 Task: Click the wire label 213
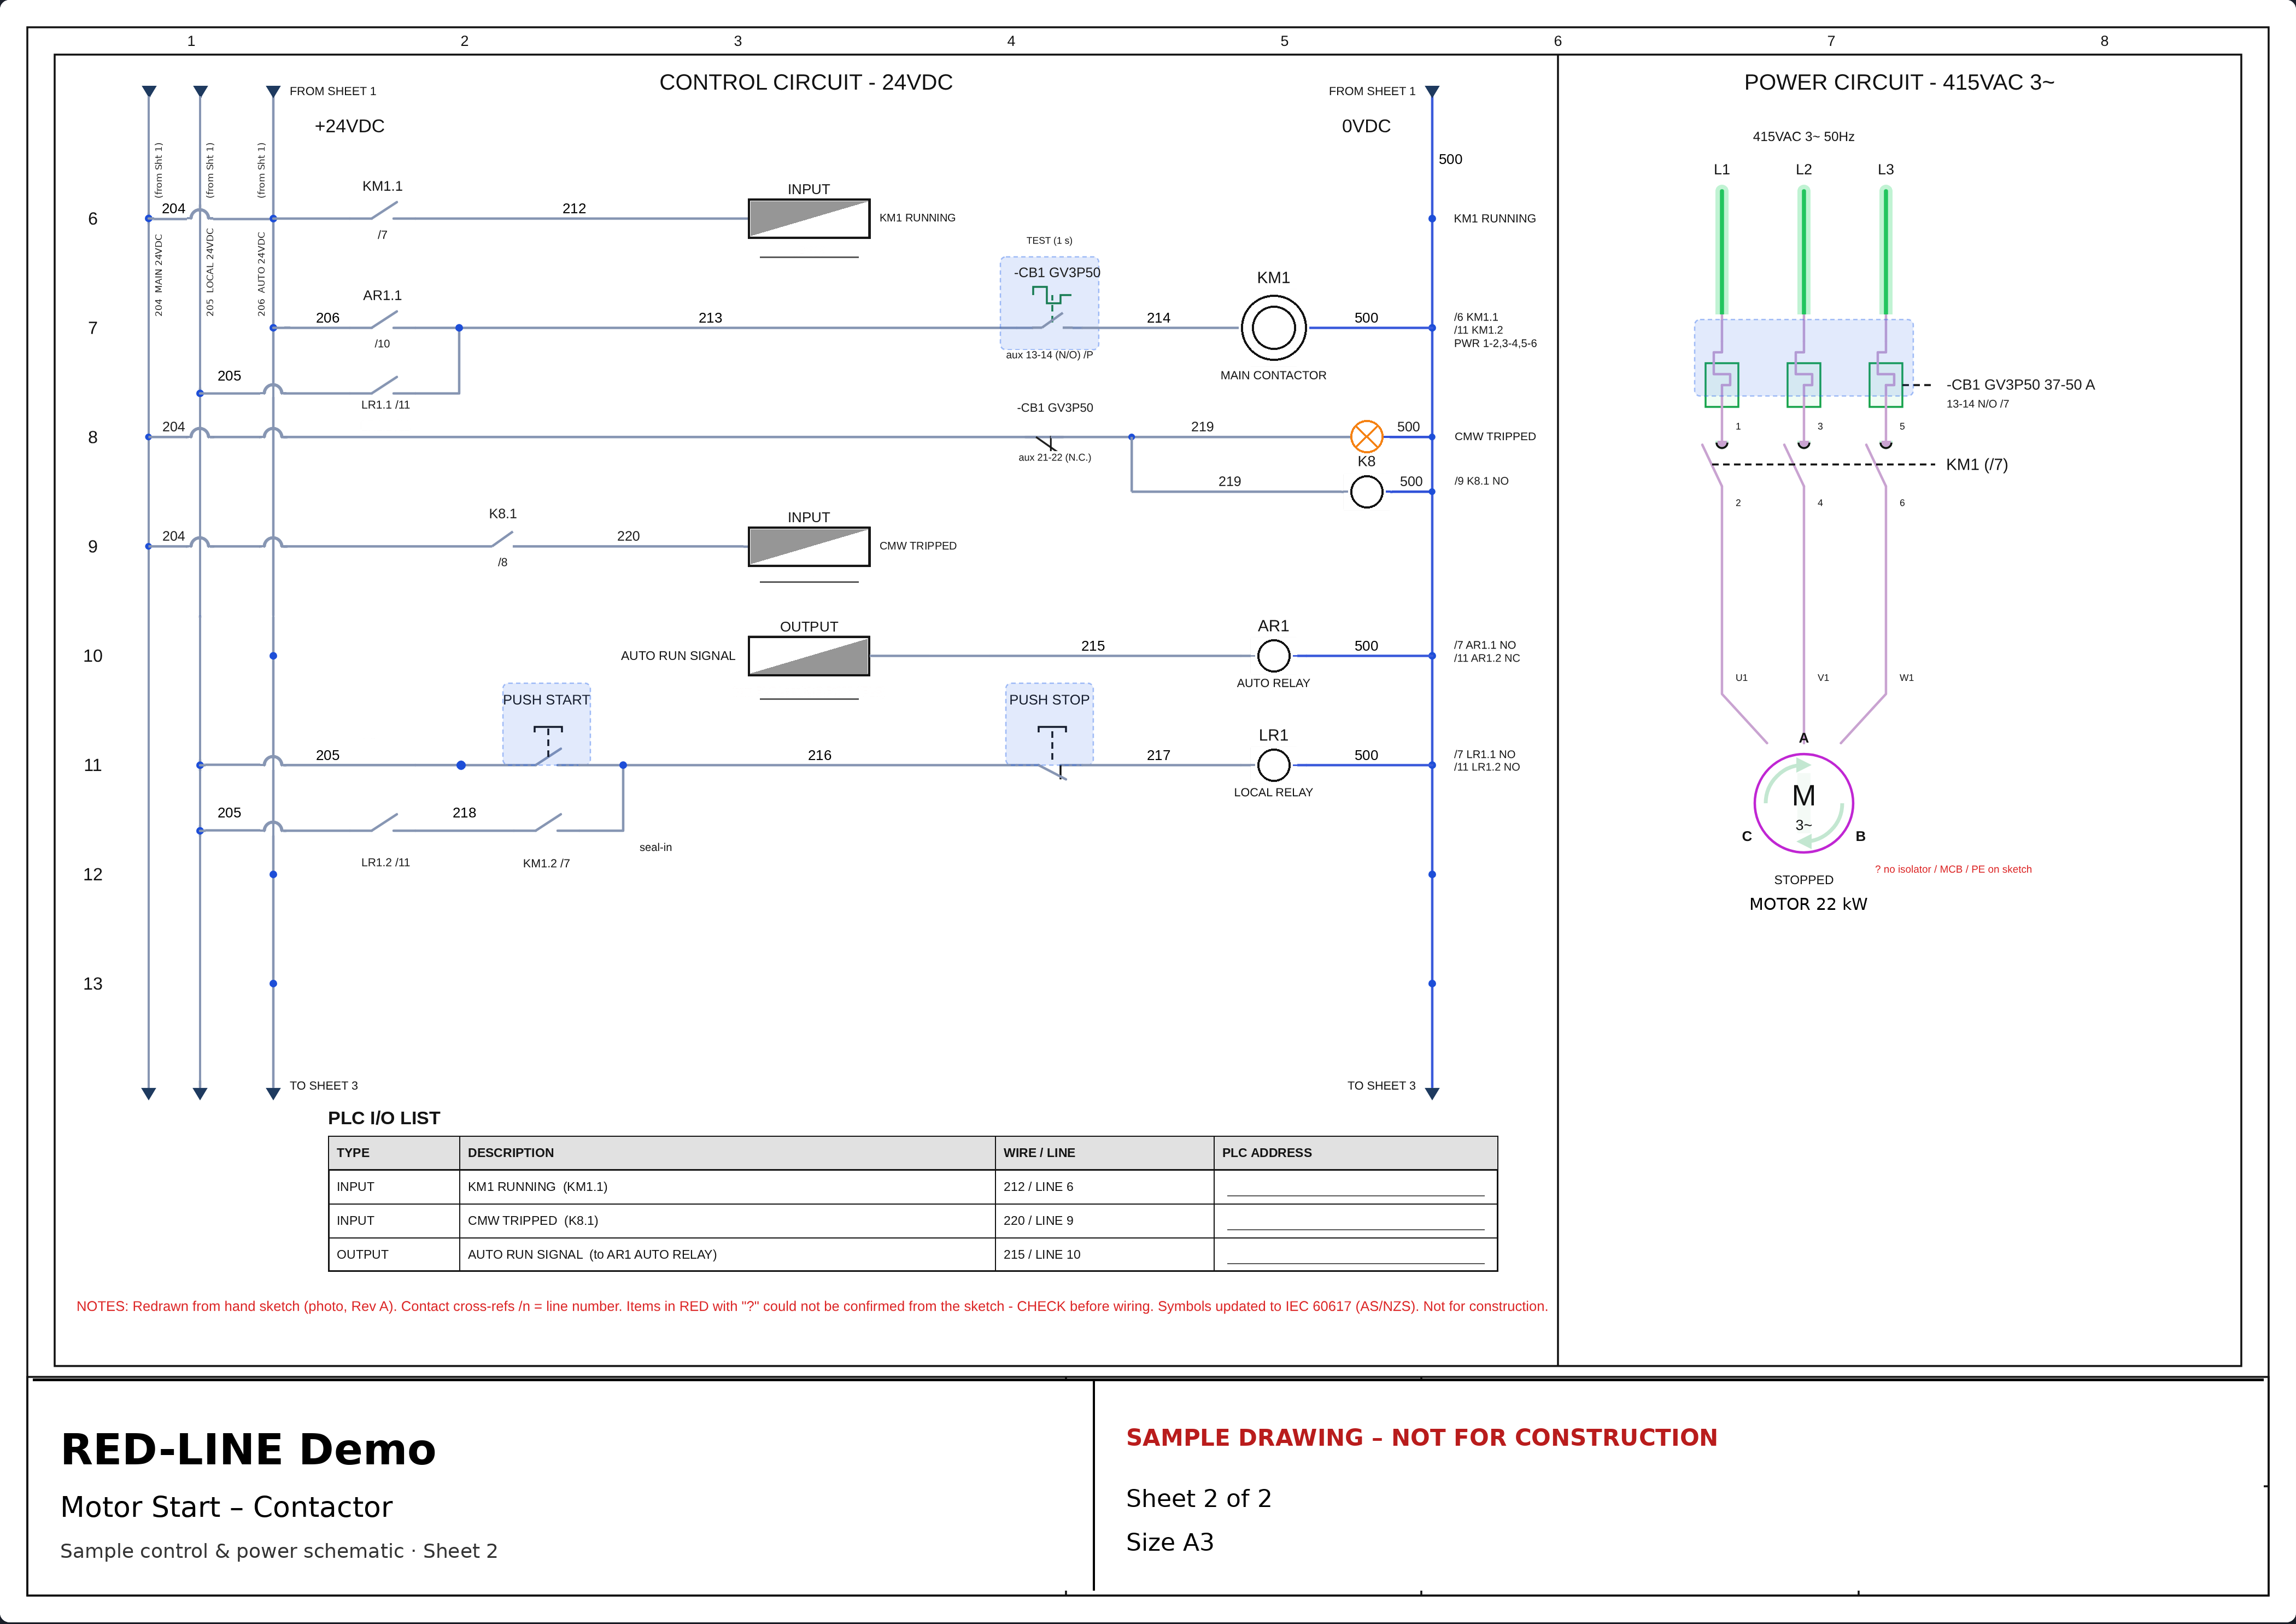point(710,318)
